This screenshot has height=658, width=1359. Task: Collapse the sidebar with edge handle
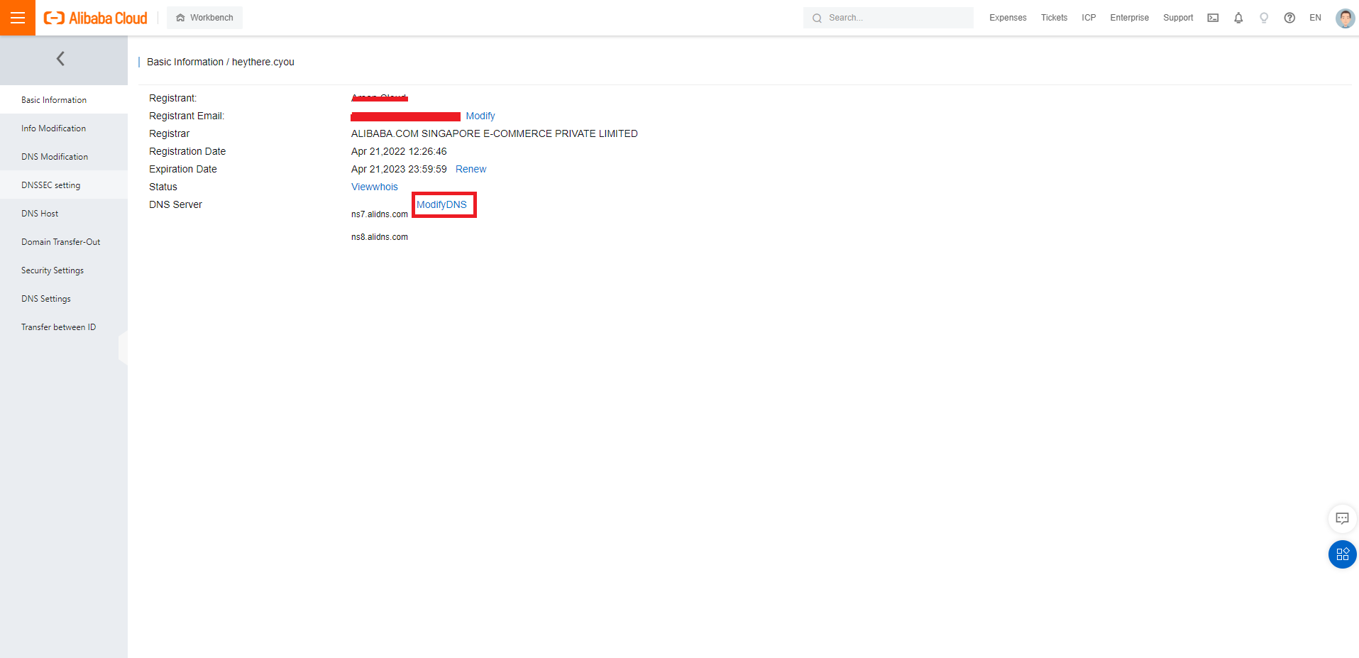[x=123, y=348]
